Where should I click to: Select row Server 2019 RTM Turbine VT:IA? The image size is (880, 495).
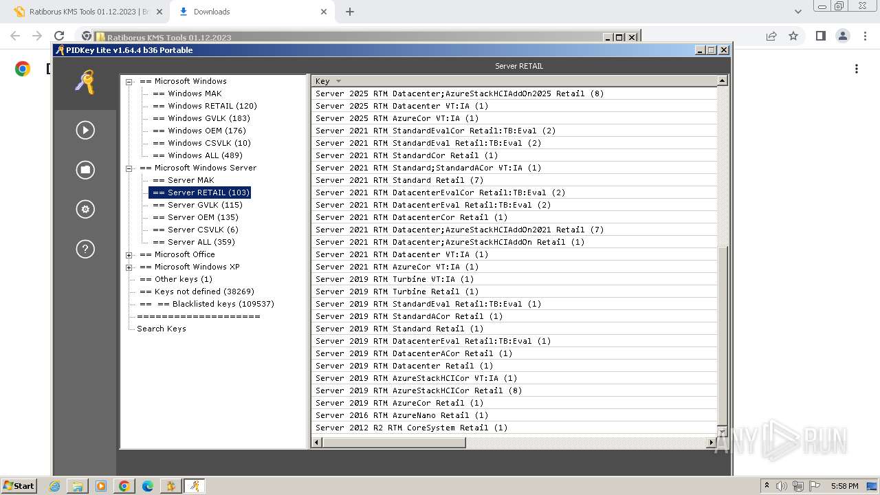514,279
